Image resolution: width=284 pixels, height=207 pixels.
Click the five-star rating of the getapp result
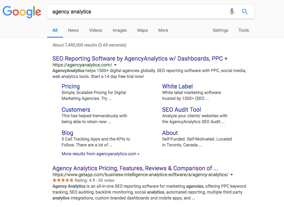click(63, 180)
